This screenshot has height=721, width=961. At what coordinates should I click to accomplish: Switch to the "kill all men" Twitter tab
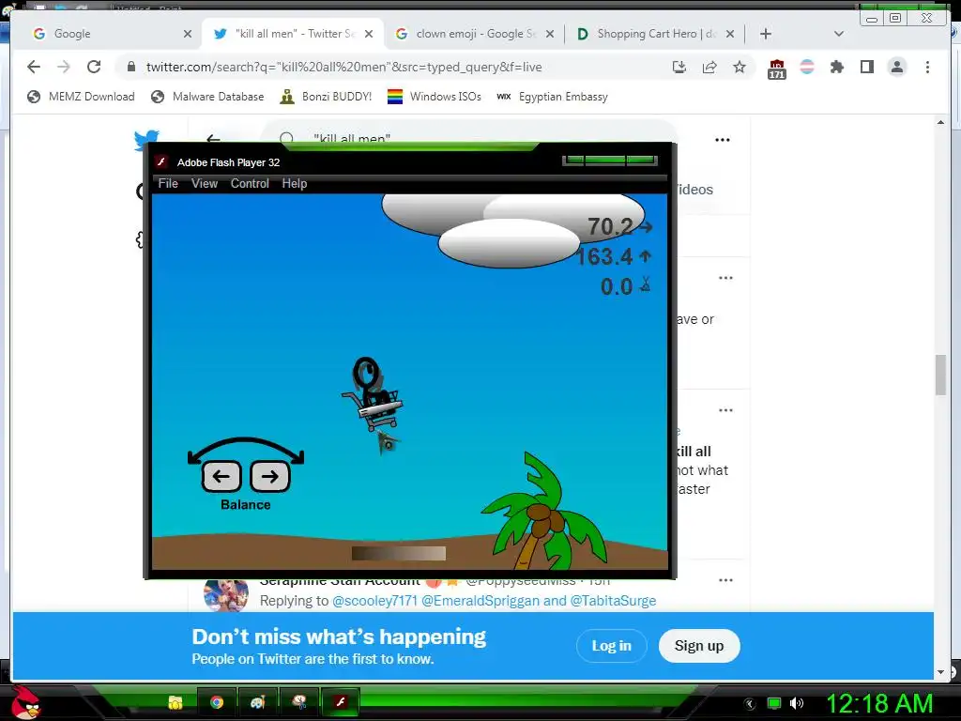(293, 34)
